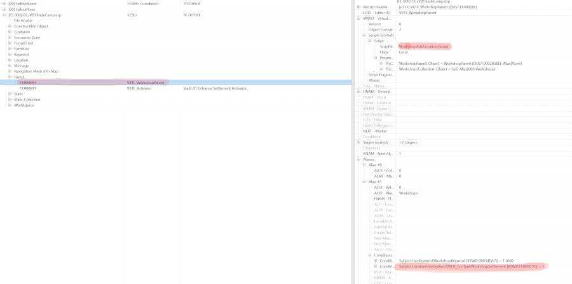Expand the FormID List group
The image size is (572, 284).
tap(10, 43)
